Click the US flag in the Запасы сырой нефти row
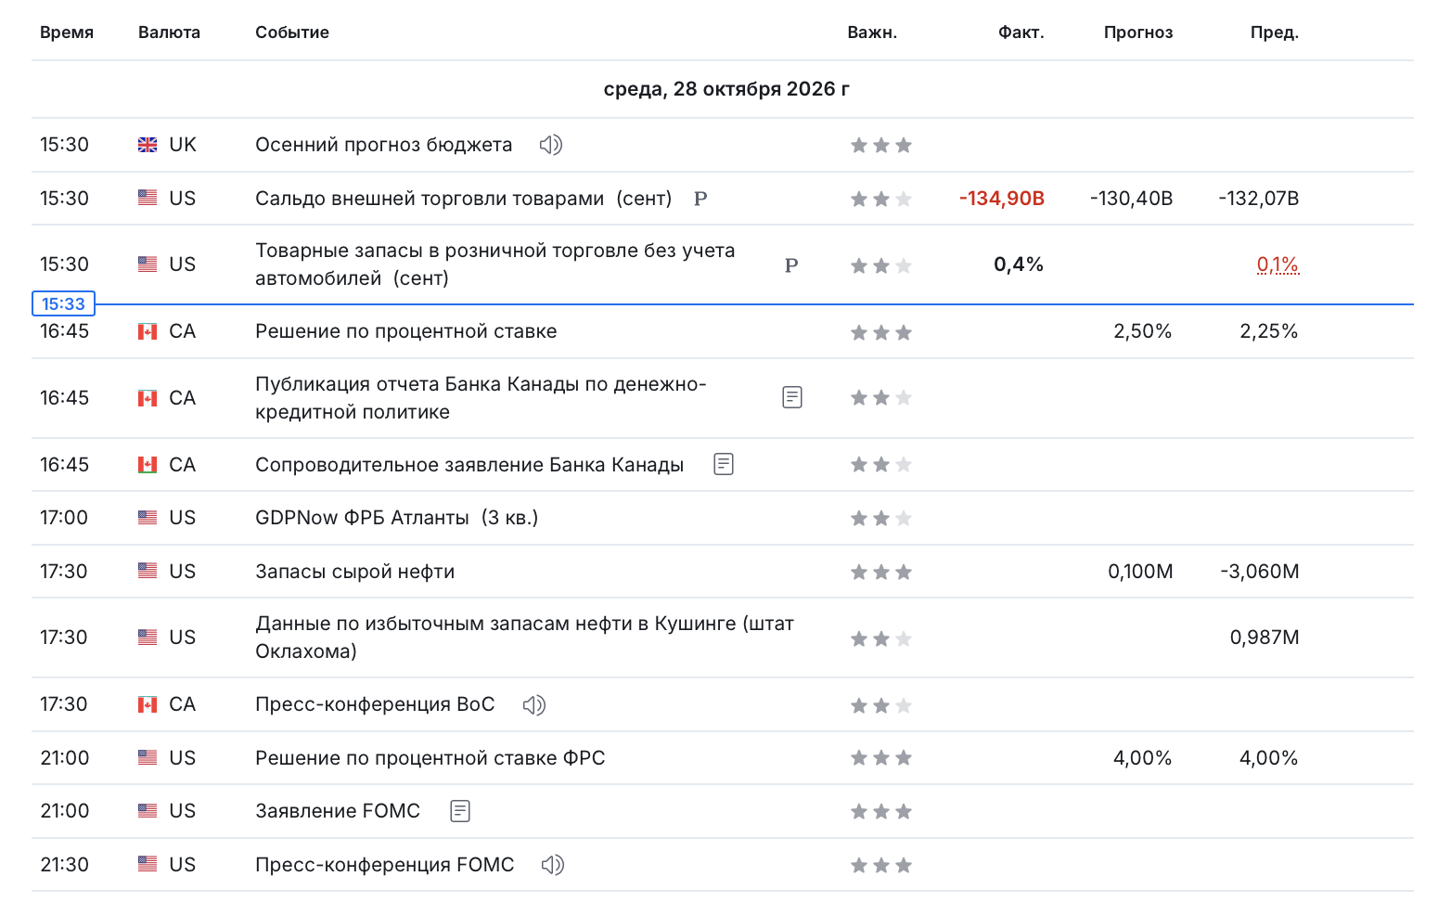Viewport: 1451px width, 915px height. [x=148, y=572]
